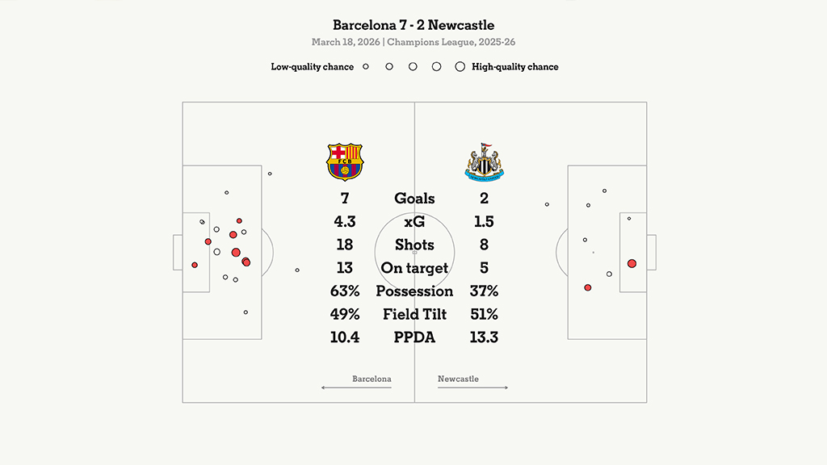827x465 pixels.
Task: Click the left-pointing arrow under Barcelona label
Action: 356,388
